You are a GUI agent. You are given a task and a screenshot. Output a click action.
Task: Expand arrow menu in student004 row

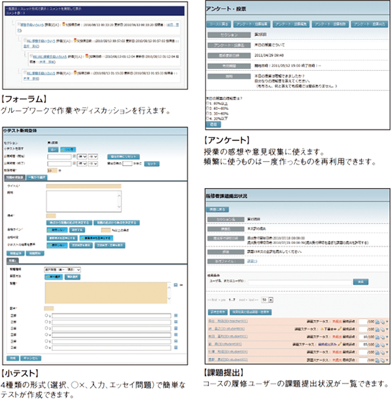click(387, 353)
